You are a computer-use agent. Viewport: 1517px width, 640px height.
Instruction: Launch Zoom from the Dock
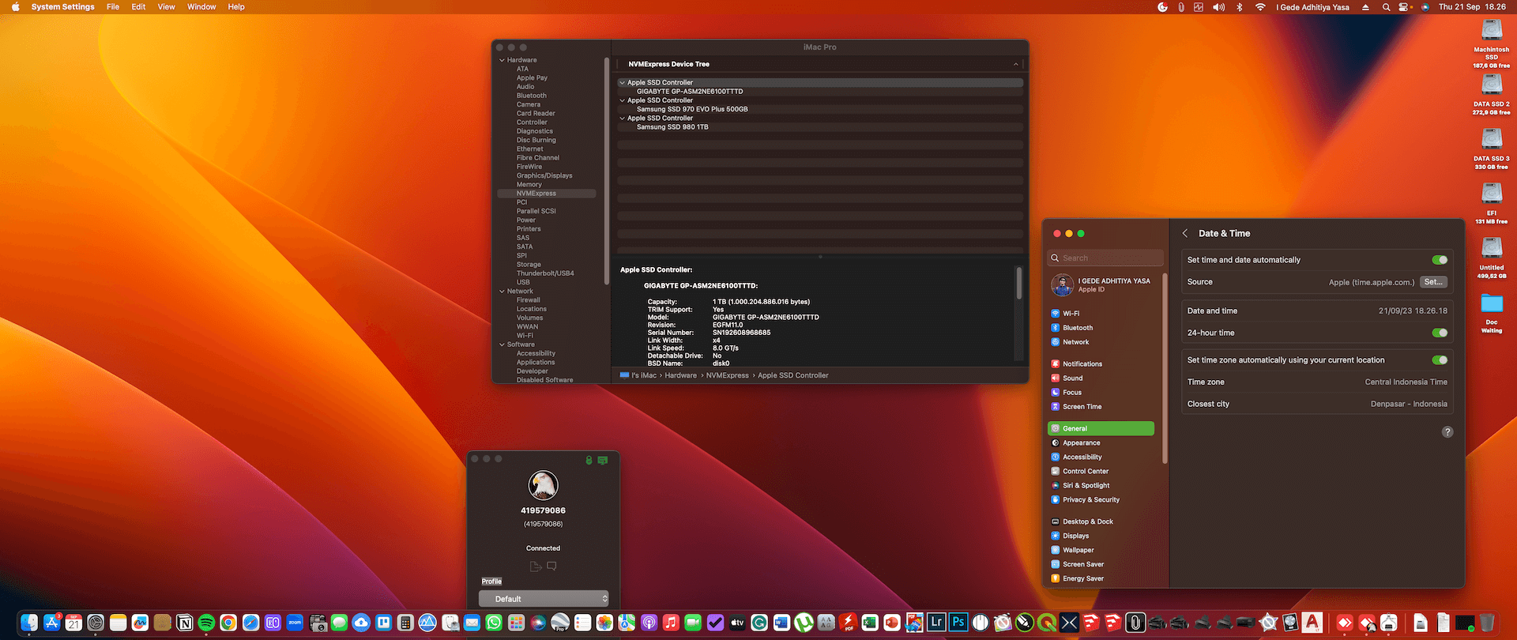pyautogui.click(x=295, y=623)
